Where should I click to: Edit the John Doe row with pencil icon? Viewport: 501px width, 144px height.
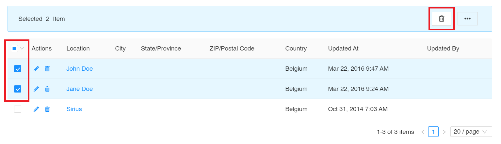[36, 69]
